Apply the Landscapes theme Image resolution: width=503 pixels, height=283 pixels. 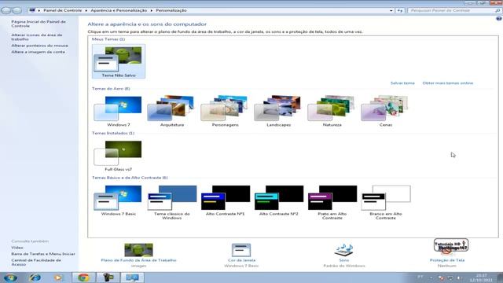pos(278,111)
